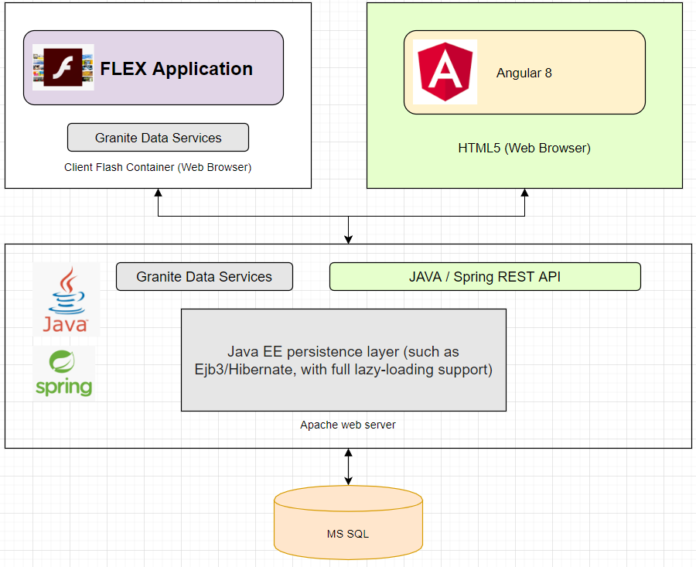Viewport: 696px width, 567px height.
Task: Click "Client Flash Container (Web Browser)" caption
Action: click(158, 167)
